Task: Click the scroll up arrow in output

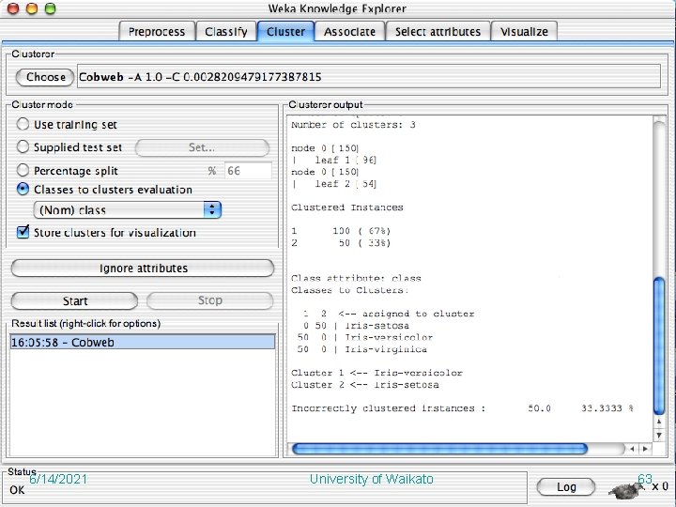Action: [x=659, y=422]
